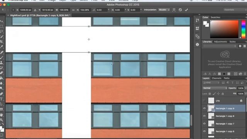Select the Rectangle shape tool
247x139 pixels.
tap(2, 109)
